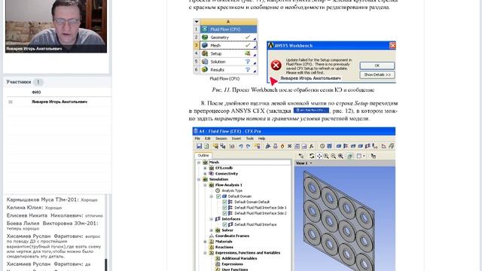The width and height of the screenshot is (482, 271).
Task: Click the Analysis Type clock icon in tree
Action: point(218,190)
